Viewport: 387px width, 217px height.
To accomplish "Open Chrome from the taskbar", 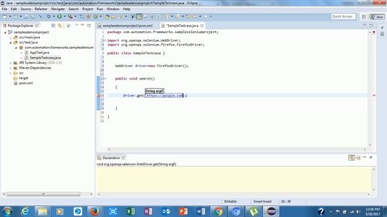I will click(x=218, y=212).
